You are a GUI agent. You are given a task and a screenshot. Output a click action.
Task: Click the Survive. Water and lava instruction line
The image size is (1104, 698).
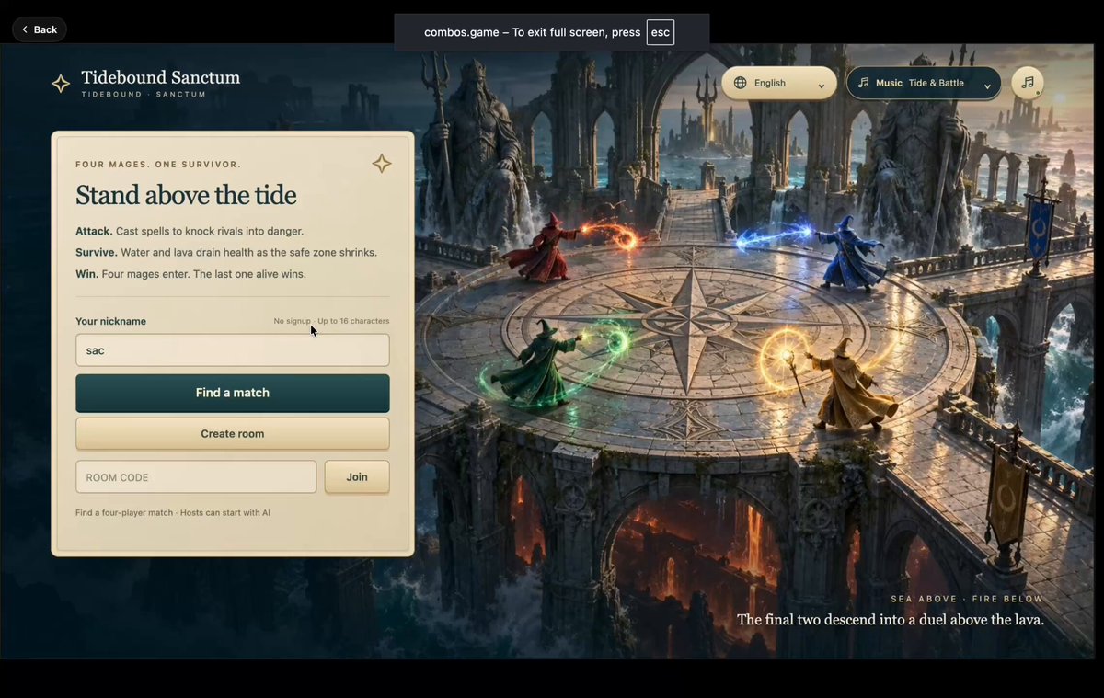[226, 252]
